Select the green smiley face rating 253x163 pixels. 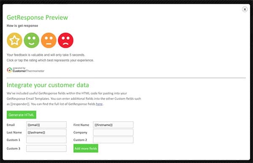32,40
